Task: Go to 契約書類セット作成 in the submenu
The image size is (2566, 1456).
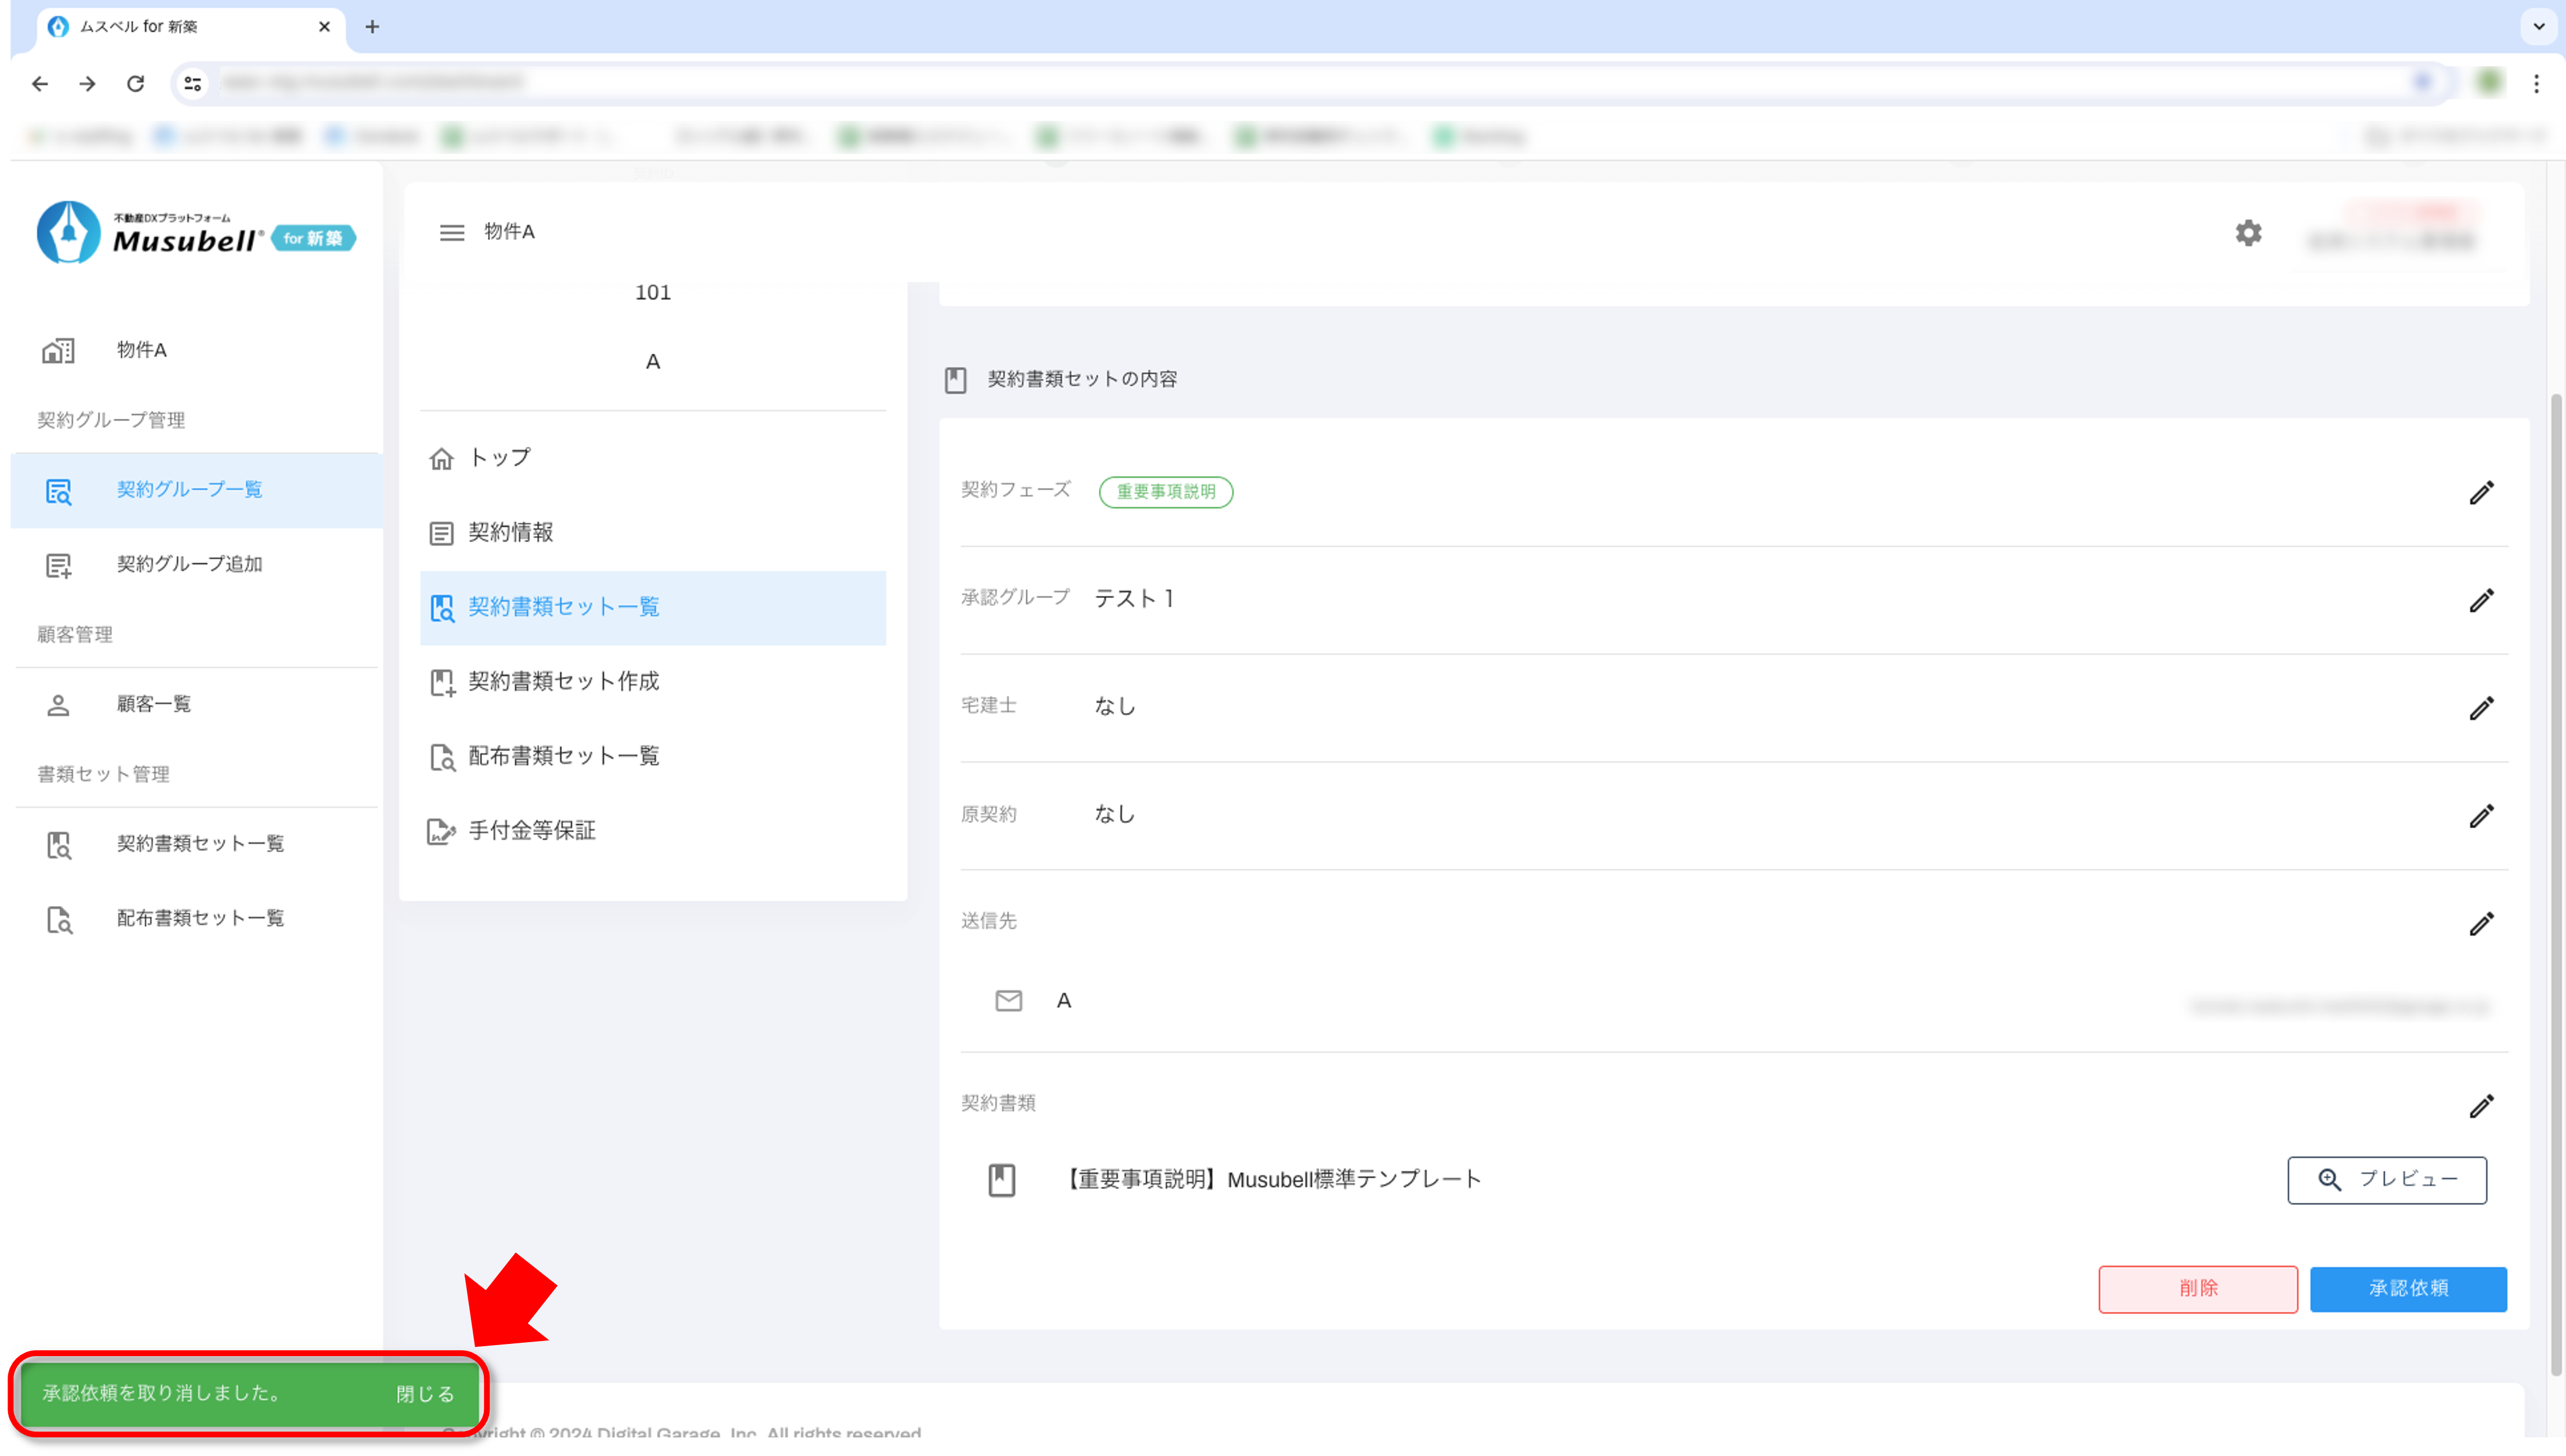Action: tap(563, 682)
